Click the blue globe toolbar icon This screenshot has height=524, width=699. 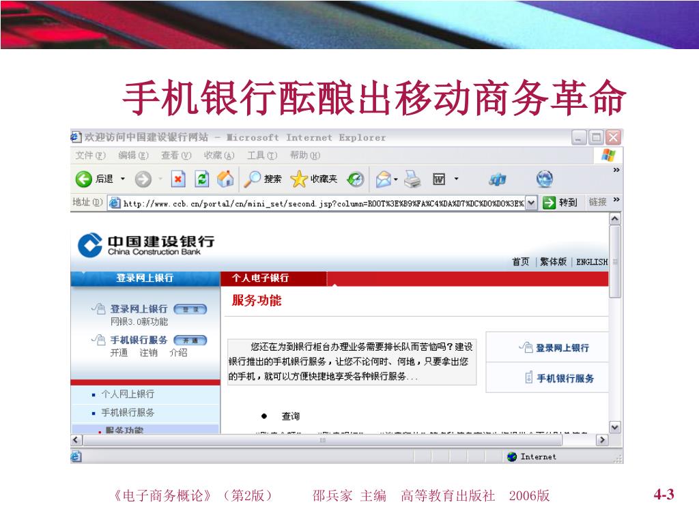tap(544, 179)
